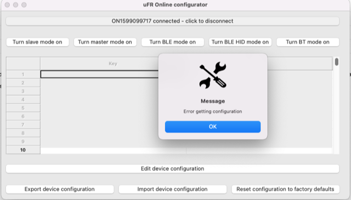The height and width of the screenshot is (200, 351).
Task: Click the table's vertical scrollbar thumb
Action: [336, 62]
